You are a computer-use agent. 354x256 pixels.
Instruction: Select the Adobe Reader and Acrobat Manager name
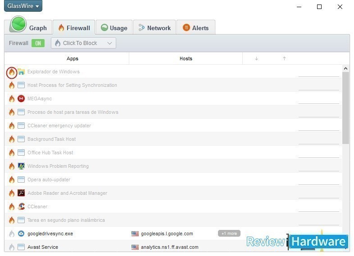click(67, 193)
